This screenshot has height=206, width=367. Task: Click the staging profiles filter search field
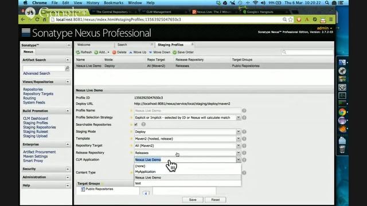[x=307, y=52]
